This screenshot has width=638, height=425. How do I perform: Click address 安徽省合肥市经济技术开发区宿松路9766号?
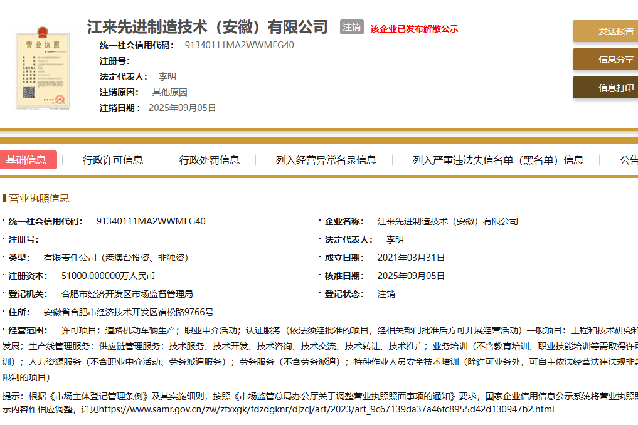coord(129,312)
